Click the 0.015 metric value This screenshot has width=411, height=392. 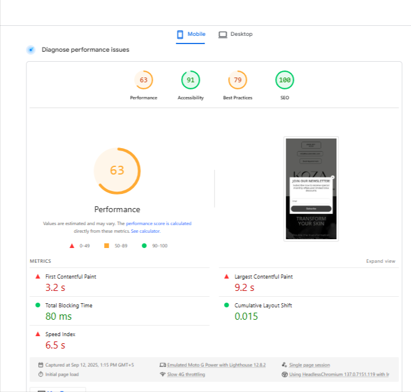246,317
